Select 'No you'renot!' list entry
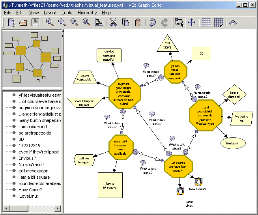 tap(31, 165)
